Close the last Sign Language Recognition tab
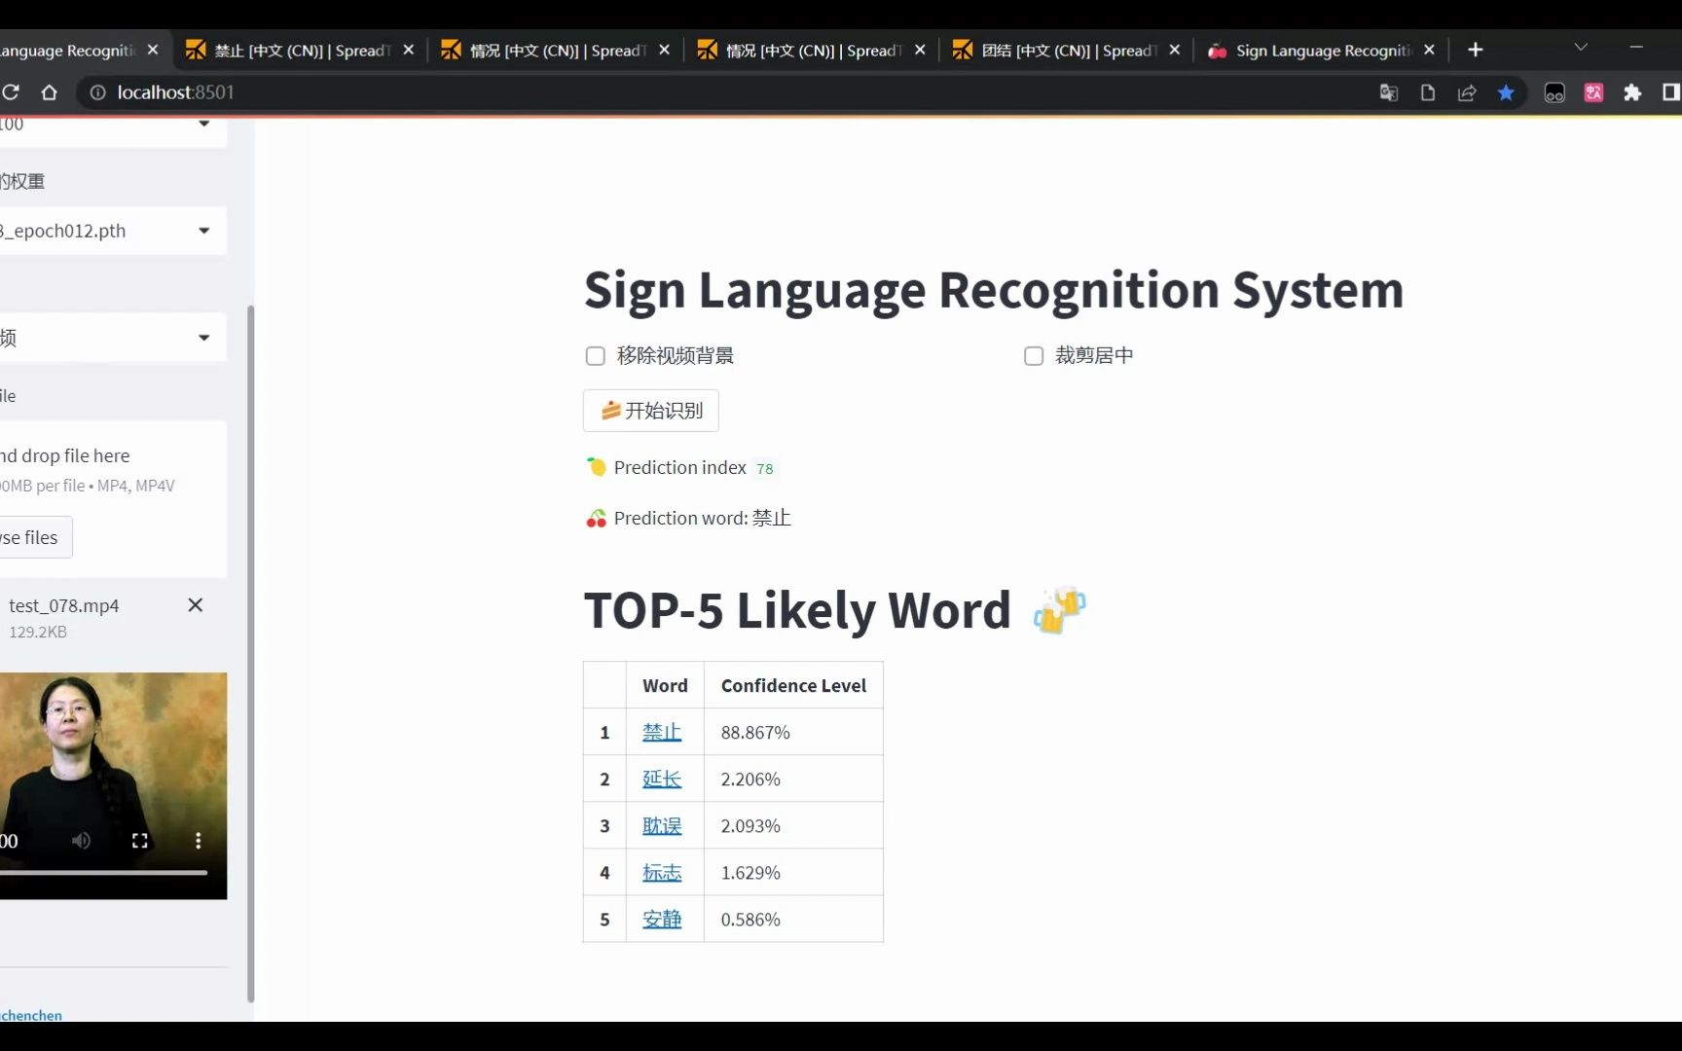Screen dimensions: 1682x1051 [x=1429, y=50]
